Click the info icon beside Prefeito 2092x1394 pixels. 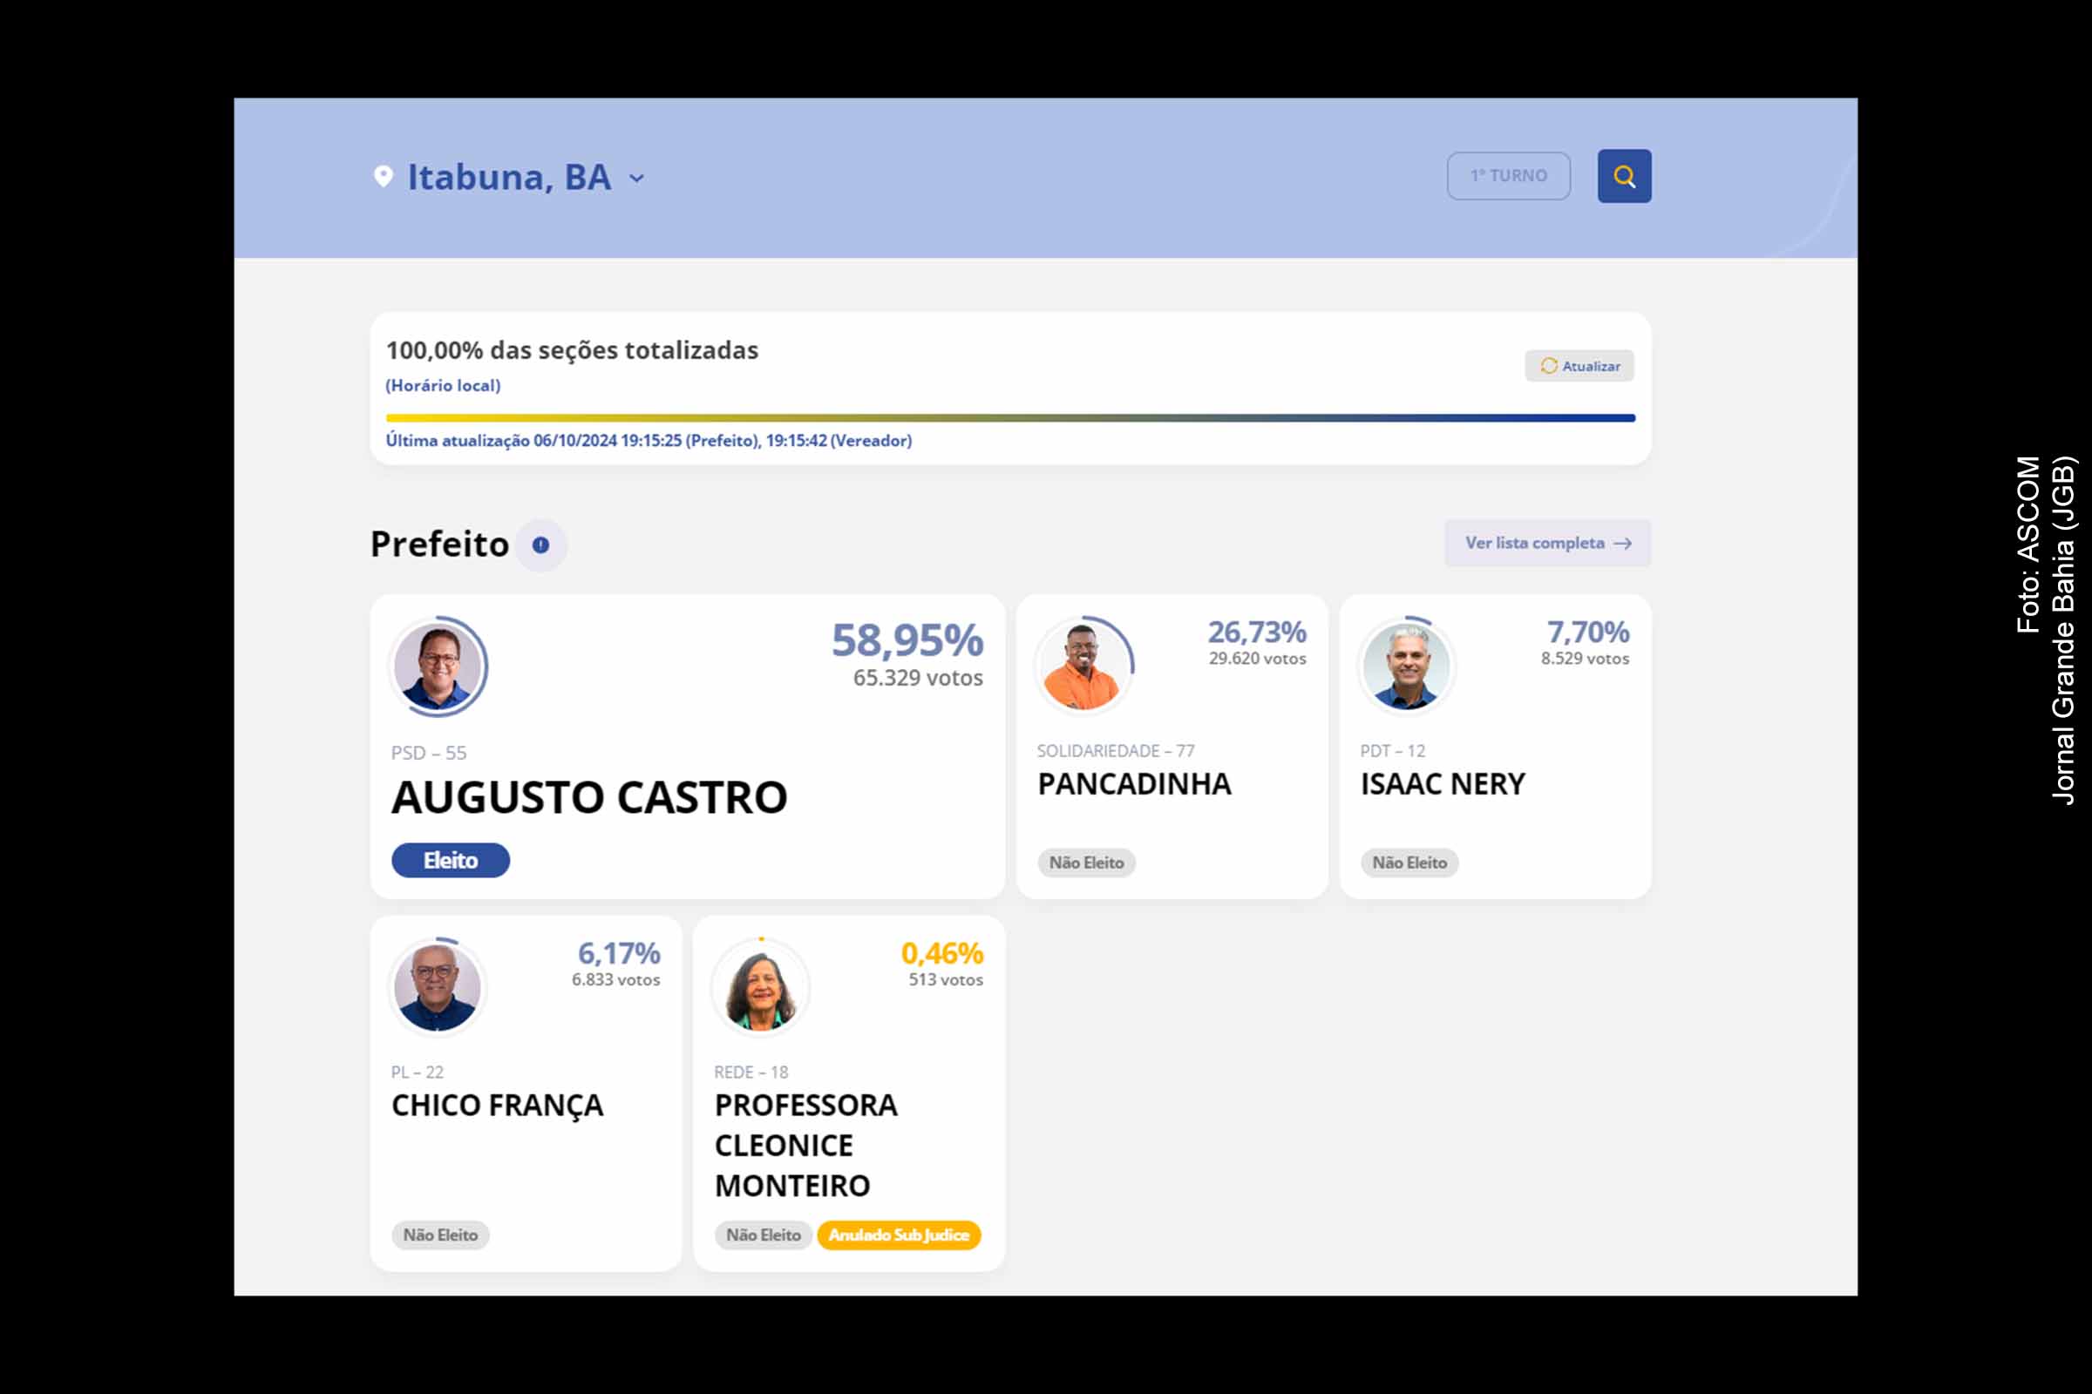coord(540,544)
